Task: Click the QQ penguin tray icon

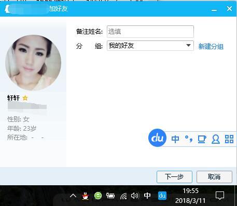Action: click(86, 196)
